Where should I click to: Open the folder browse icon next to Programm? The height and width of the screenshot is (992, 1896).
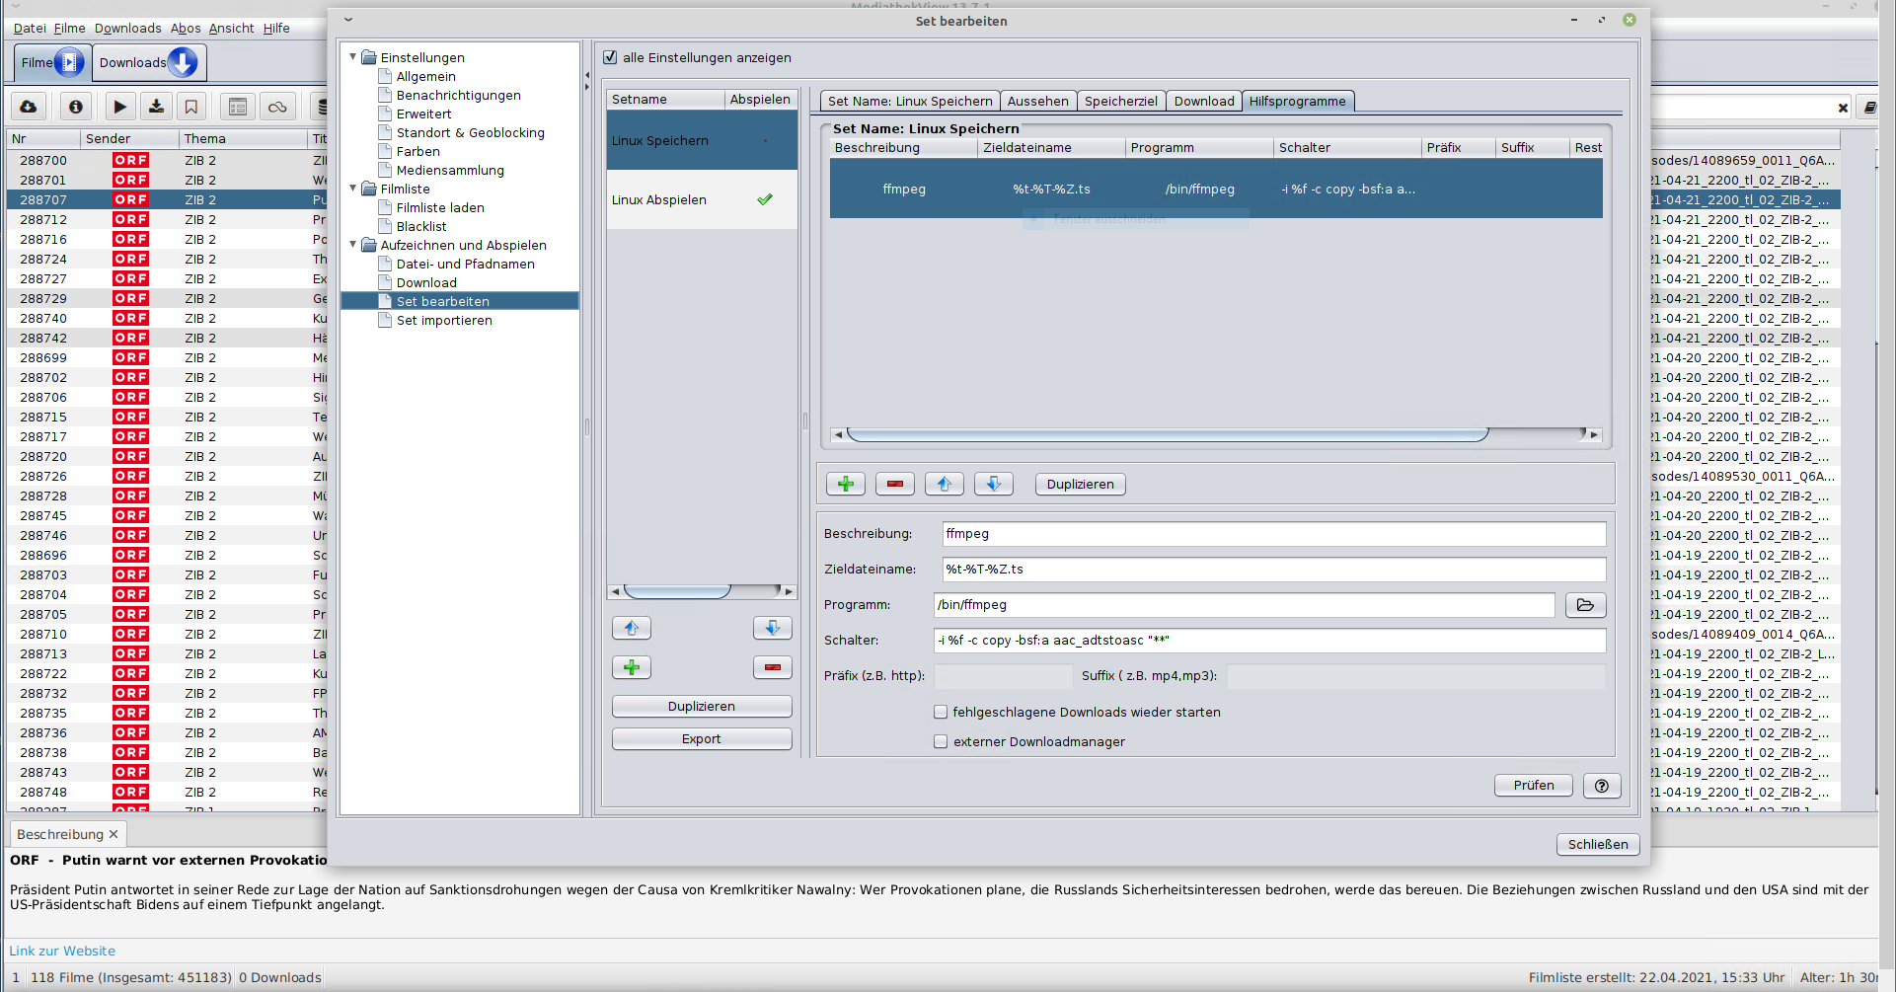click(x=1585, y=605)
